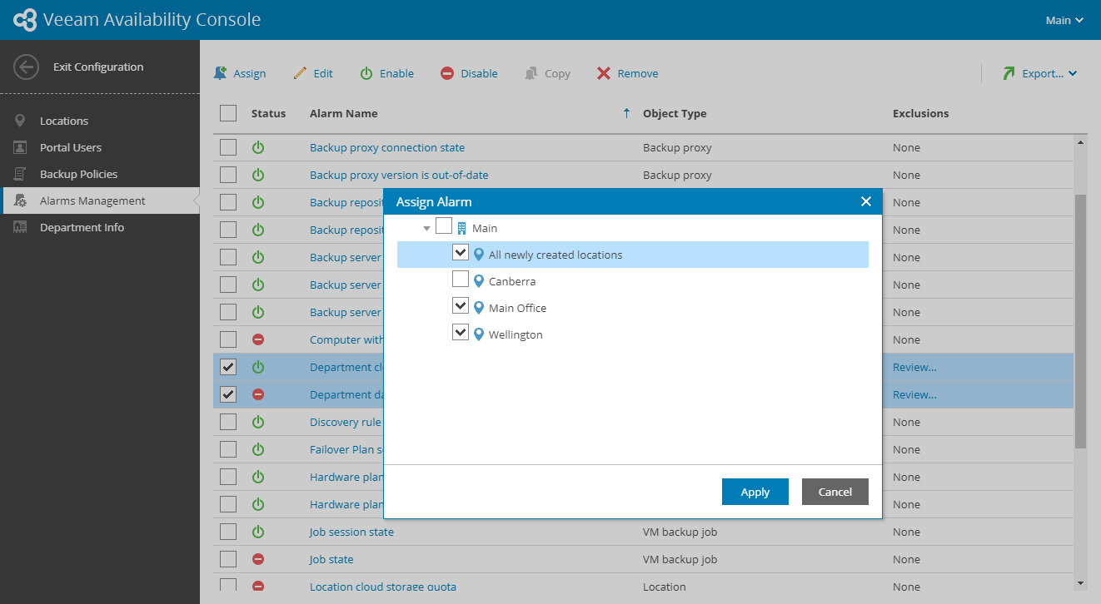Click the red Disable icon in toolbar
The width and height of the screenshot is (1101, 604).
tap(447, 73)
